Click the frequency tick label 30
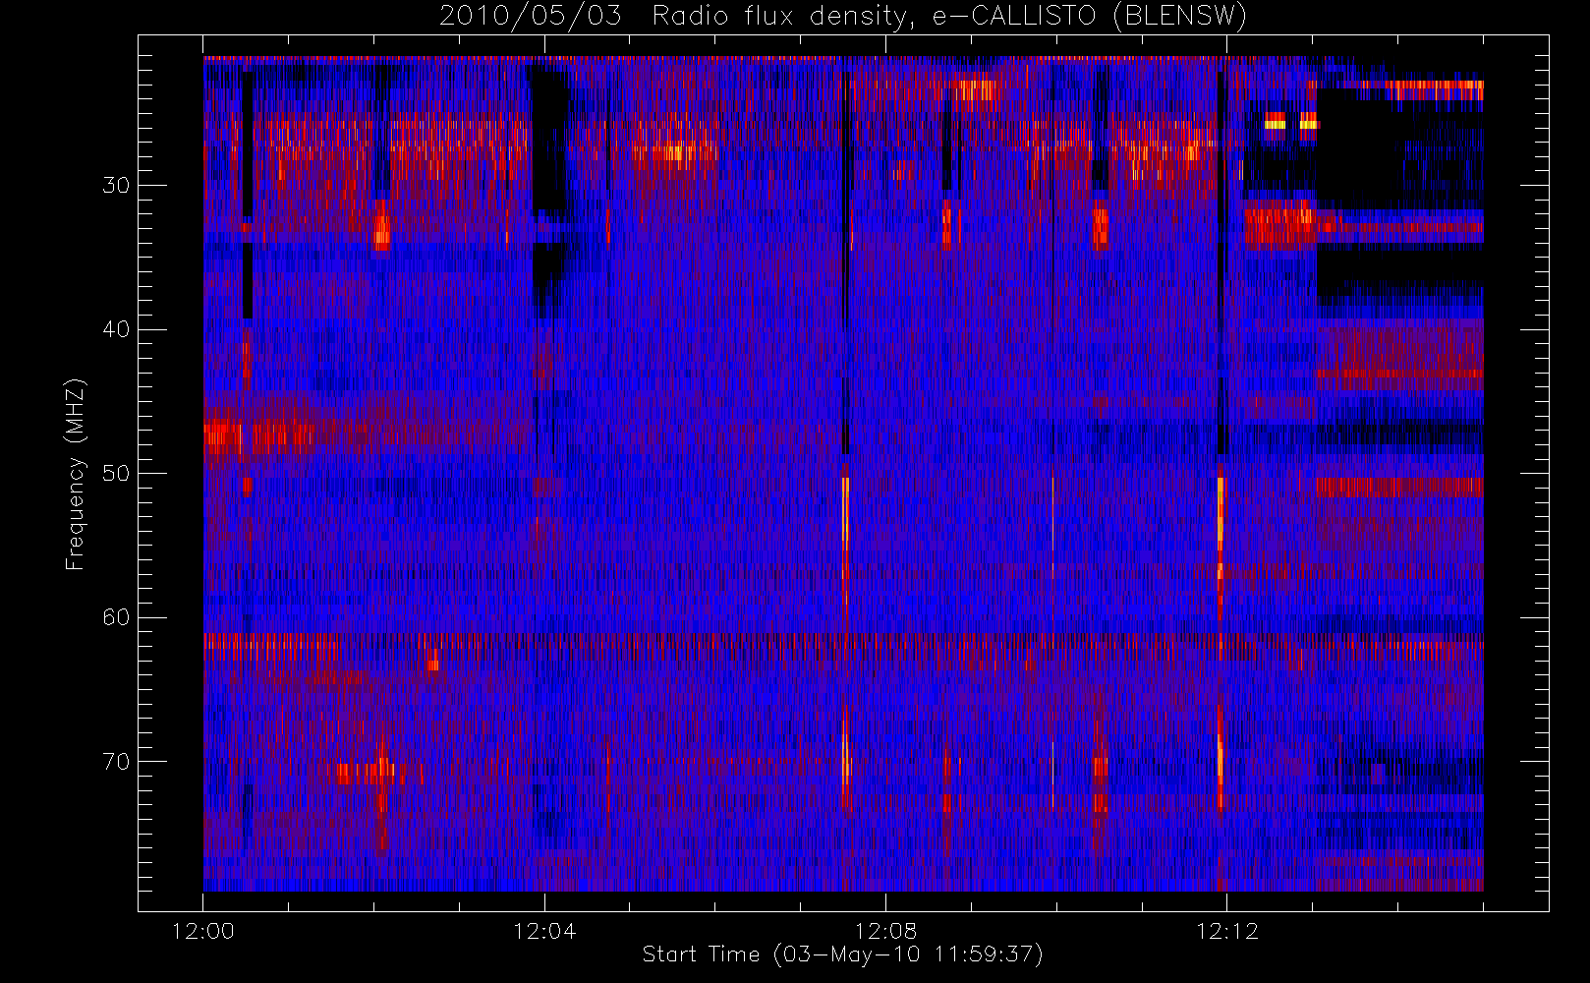1590x983 pixels. pyautogui.click(x=116, y=185)
